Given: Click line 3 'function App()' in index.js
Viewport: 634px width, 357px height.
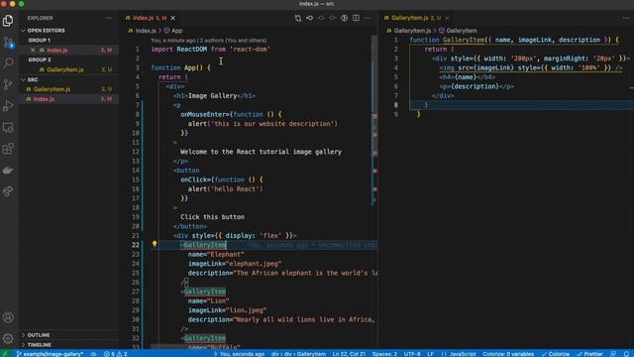Looking at the screenshot, I should [x=180, y=67].
